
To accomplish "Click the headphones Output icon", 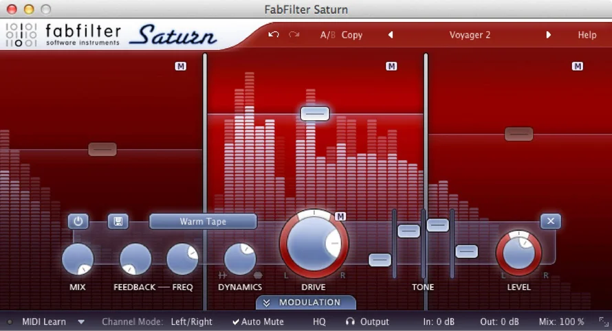I will [351, 321].
